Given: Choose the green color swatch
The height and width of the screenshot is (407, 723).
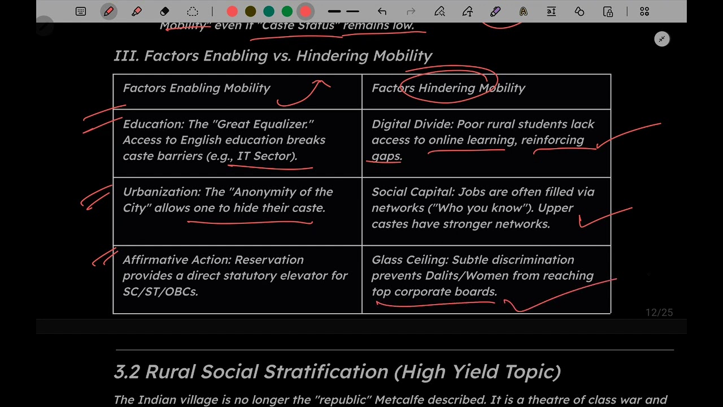Looking at the screenshot, I should click(x=287, y=11).
